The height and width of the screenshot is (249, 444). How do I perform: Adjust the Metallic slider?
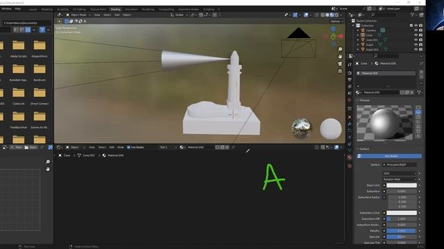coord(402,230)
